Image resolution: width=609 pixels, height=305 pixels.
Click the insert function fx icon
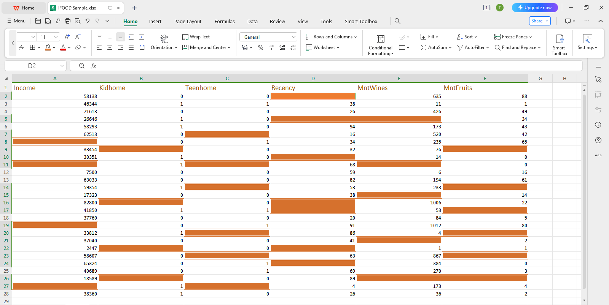point(93,66)
